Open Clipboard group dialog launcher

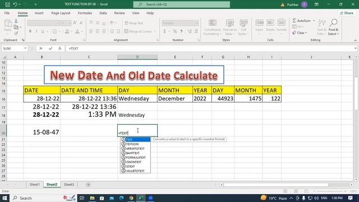(x=23, y=40)
